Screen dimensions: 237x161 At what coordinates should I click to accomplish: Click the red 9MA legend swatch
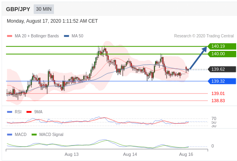click(x=29, y=112)
